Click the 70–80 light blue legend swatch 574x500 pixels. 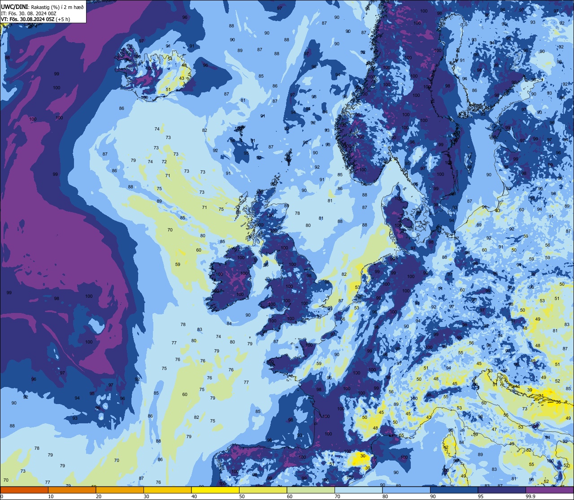pos(359,490)
